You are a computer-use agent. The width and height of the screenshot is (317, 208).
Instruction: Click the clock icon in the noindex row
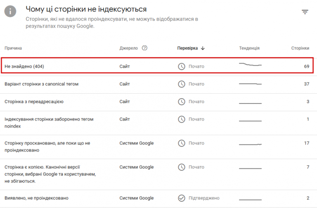(x=181, y=119)
